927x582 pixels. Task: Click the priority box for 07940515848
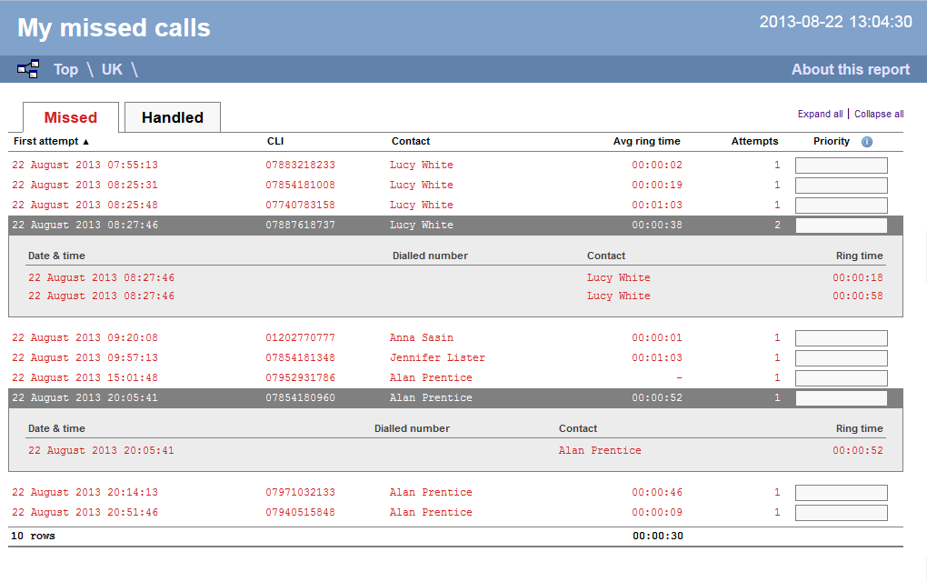pos(841,513)
